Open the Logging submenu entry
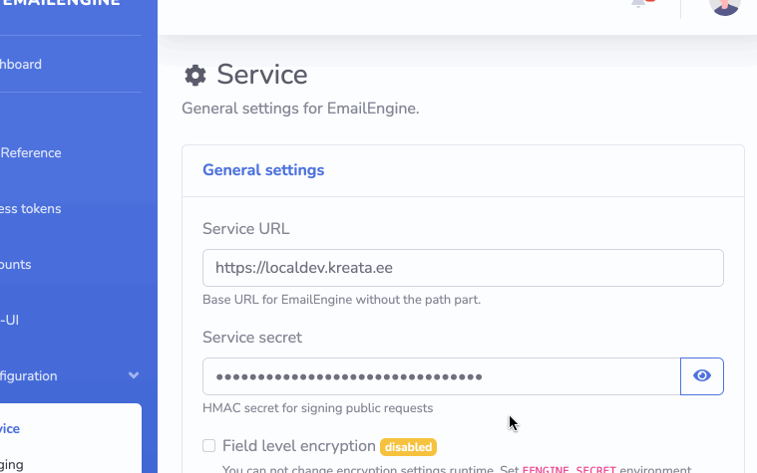The image size is (757, 473). click(x=12, y=465)
